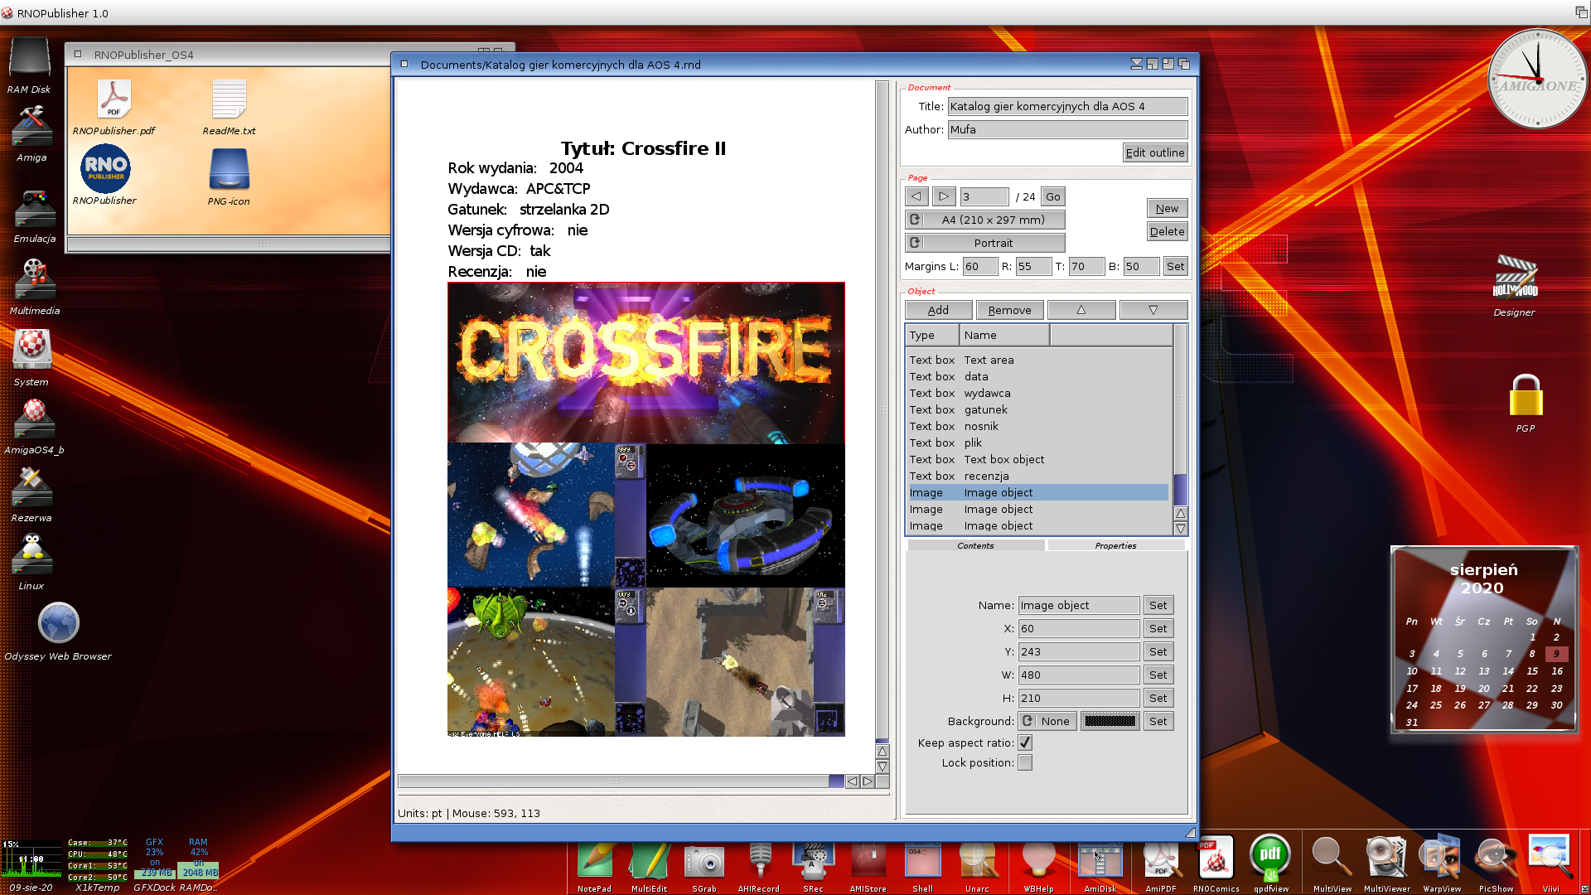This screenshot has height=895, width=1591.
Task: Select the wydawca text box row
Action: pos(1038,393)
